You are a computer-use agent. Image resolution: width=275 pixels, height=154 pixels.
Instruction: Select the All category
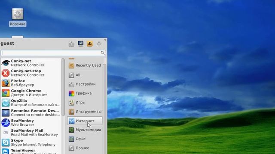click(85, 75)
